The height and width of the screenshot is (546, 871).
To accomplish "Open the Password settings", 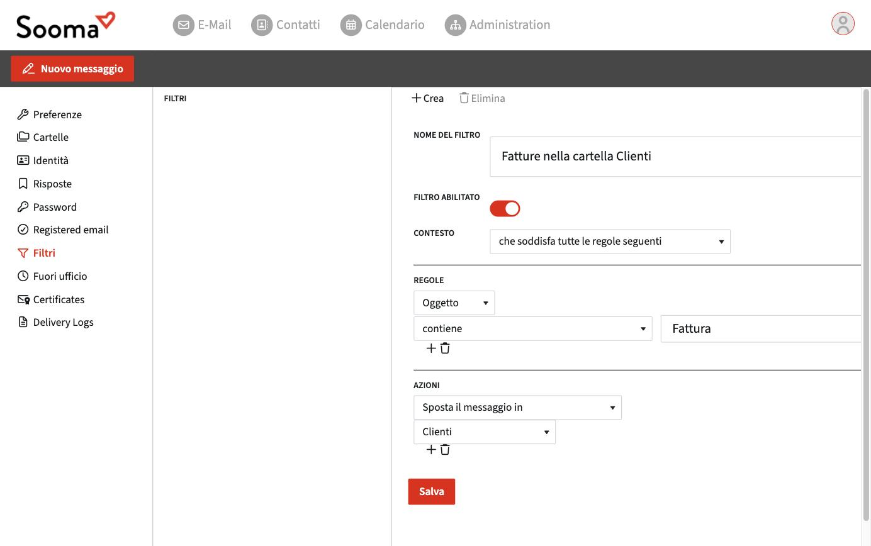I will 47,207.
